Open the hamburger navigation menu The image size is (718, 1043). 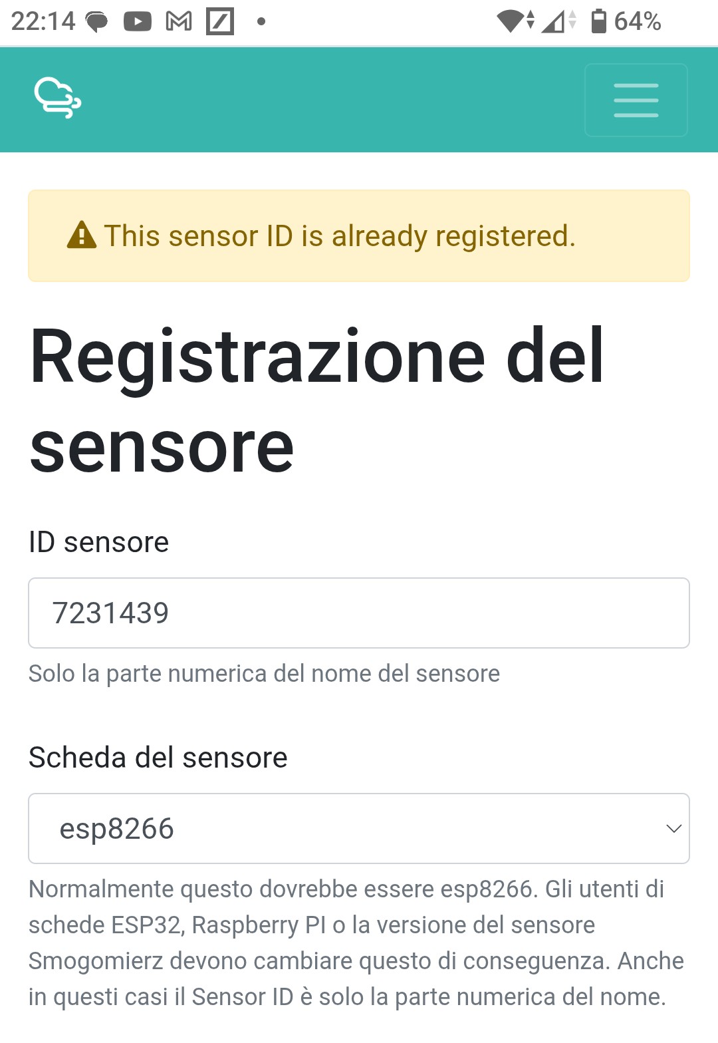click(636, 100)
